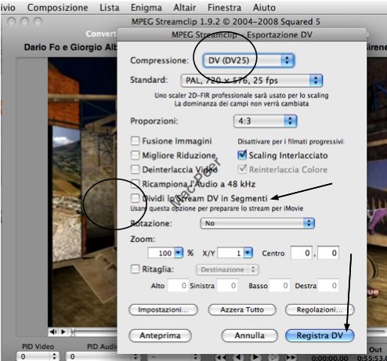The image size is (387, 361).
Task: Click the Registra DV button
Action: [320, 335]
